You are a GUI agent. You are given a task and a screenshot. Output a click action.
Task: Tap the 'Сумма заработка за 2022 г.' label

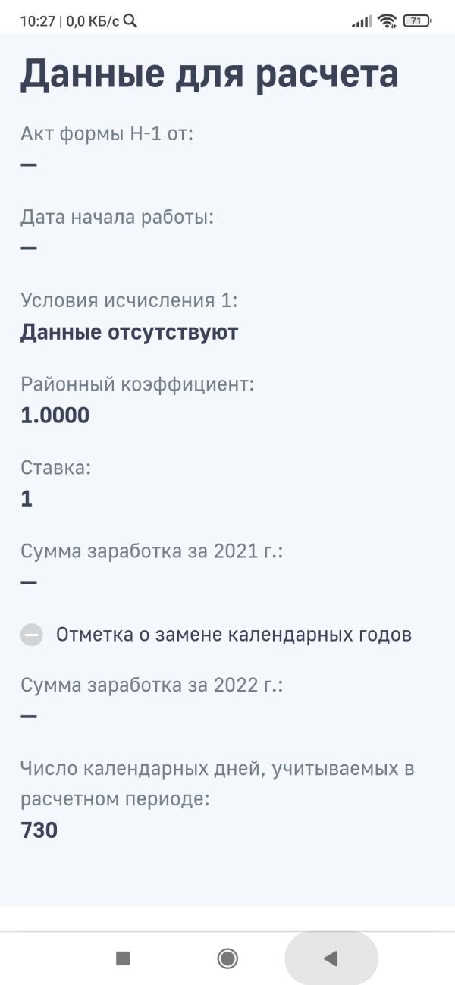tap(152, 685)
